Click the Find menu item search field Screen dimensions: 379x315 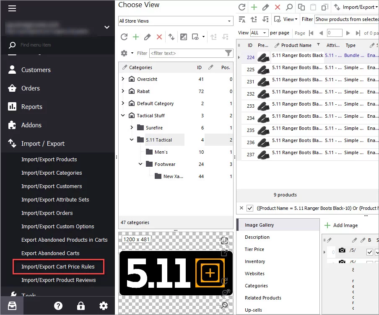coord(58,45)
